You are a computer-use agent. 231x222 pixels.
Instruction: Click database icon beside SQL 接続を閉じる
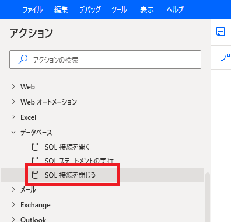(35, 175)
